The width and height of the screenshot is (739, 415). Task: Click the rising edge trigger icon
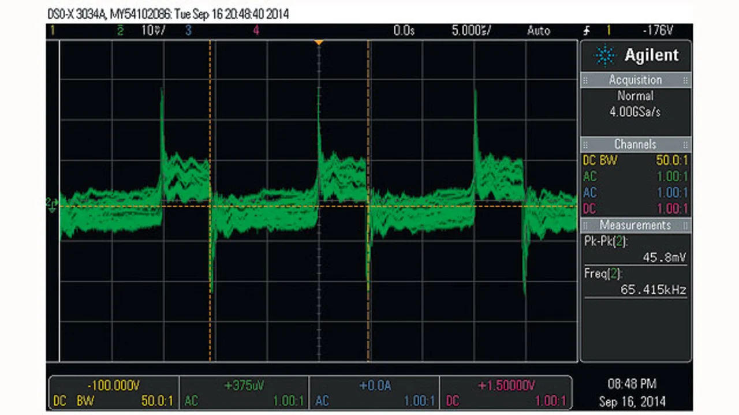[x=588, y=31]
